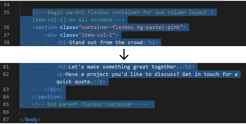246x124 pixels.
Task: Click the text "Stand out from the crowd"
Action: 106,42
